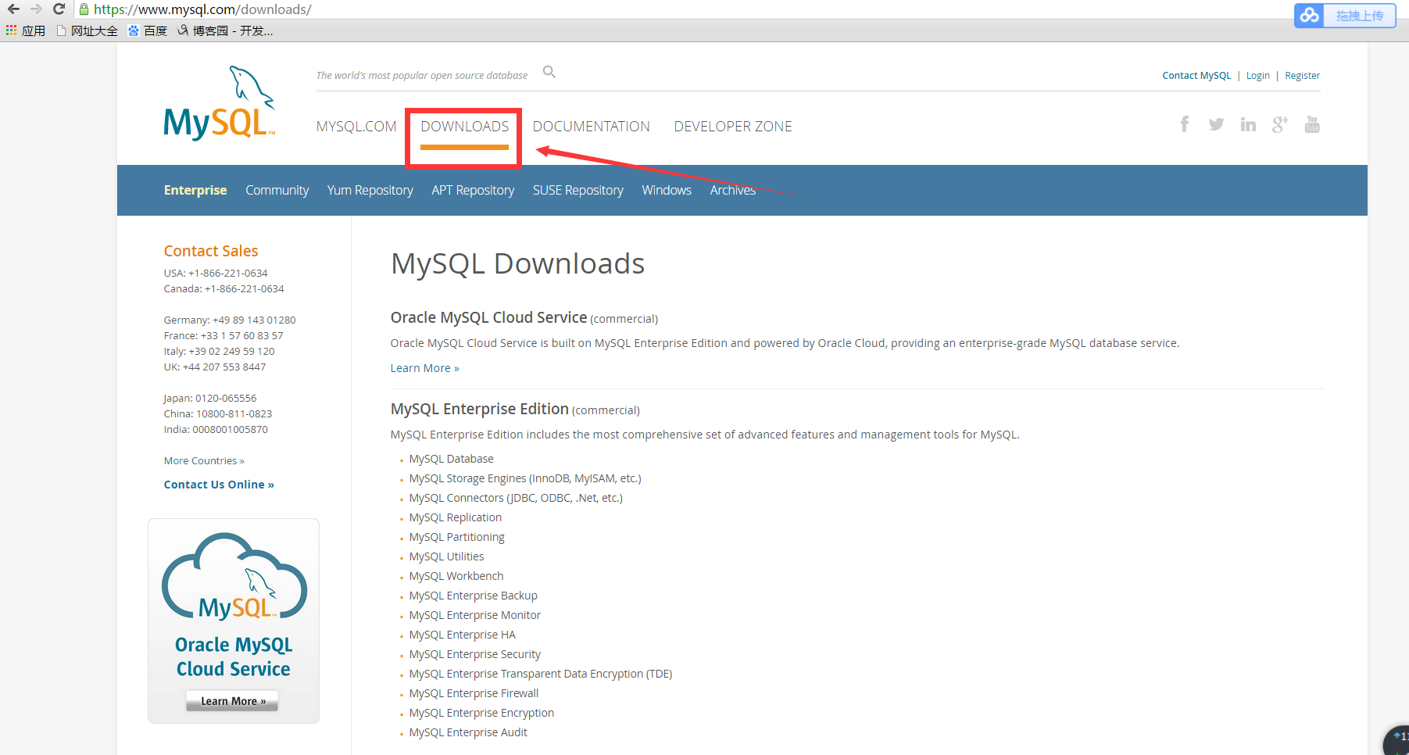Image resolution: width=1409 pixels, height=755 pixels.
Task: Open the 百度 bookmark
Action: [x=148, y=30]
